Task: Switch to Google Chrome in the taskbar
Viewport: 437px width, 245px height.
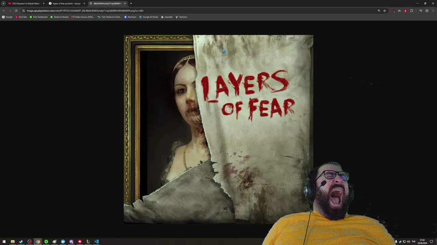Action: coord(38,242)
